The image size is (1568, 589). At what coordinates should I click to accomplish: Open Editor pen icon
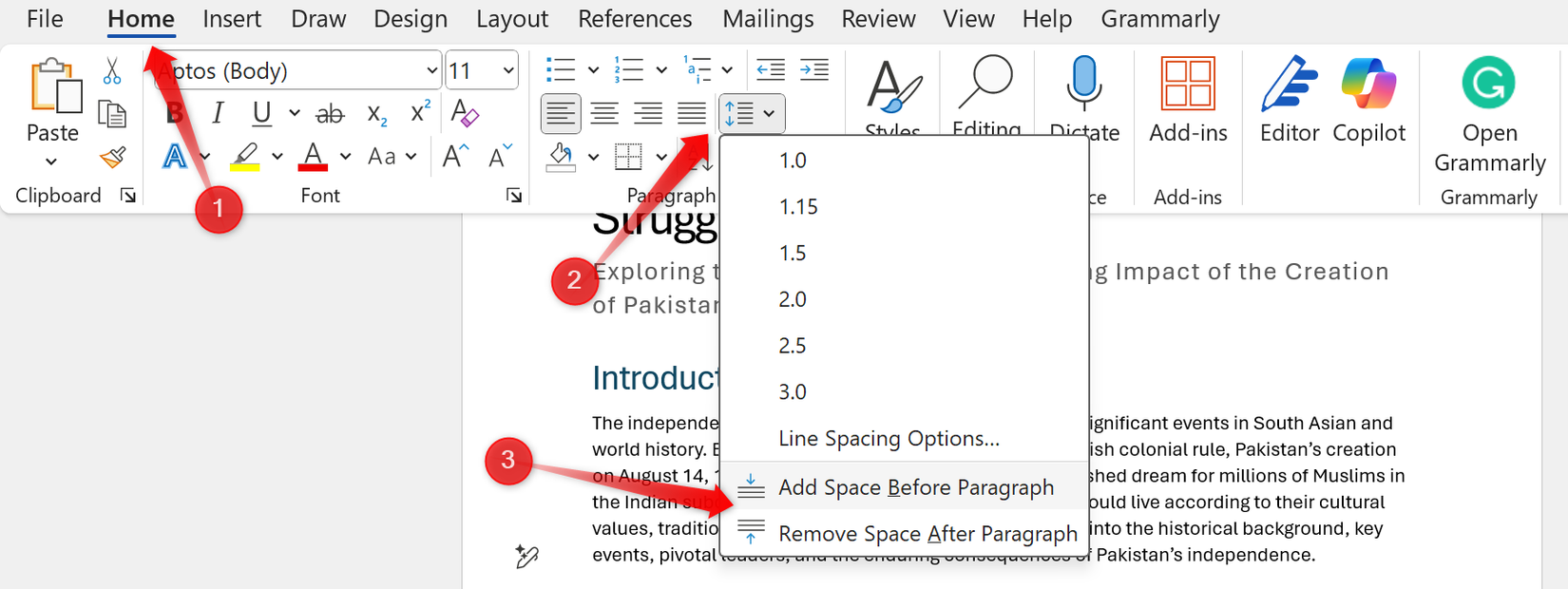click(1290, 84)
